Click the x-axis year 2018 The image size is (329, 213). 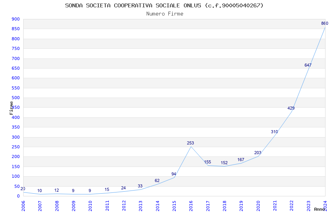tap(224, 206)
